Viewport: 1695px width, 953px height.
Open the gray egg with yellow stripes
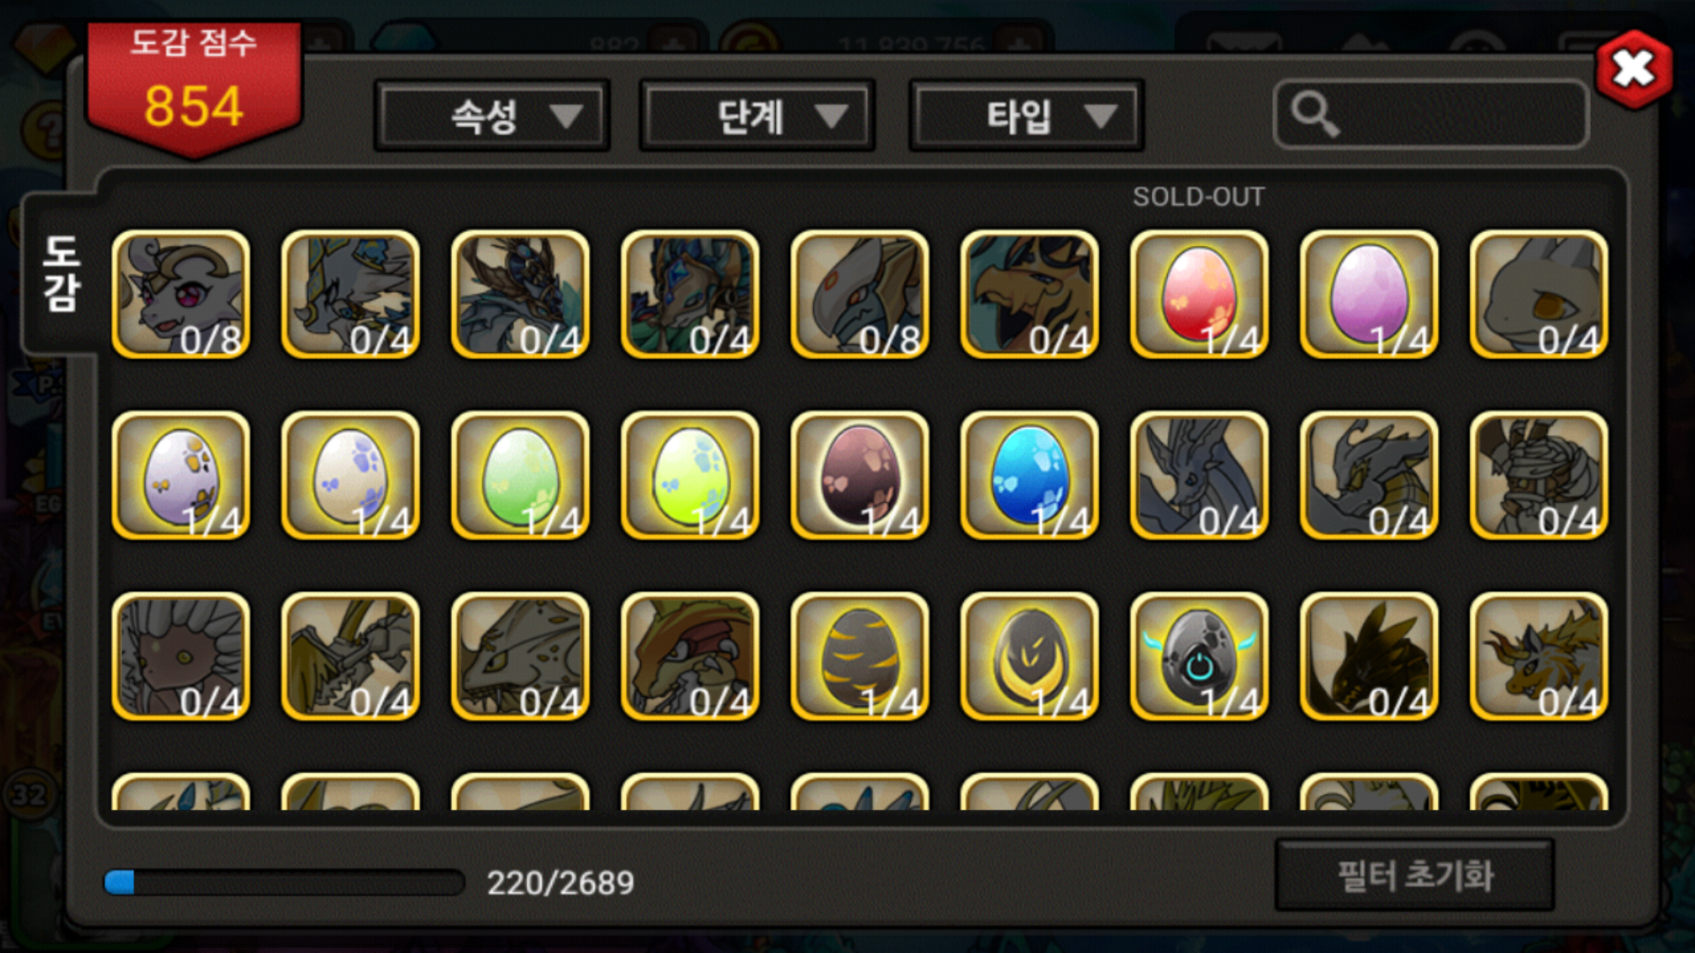[860, 657]
